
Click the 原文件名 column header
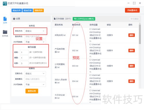(59, 25)
